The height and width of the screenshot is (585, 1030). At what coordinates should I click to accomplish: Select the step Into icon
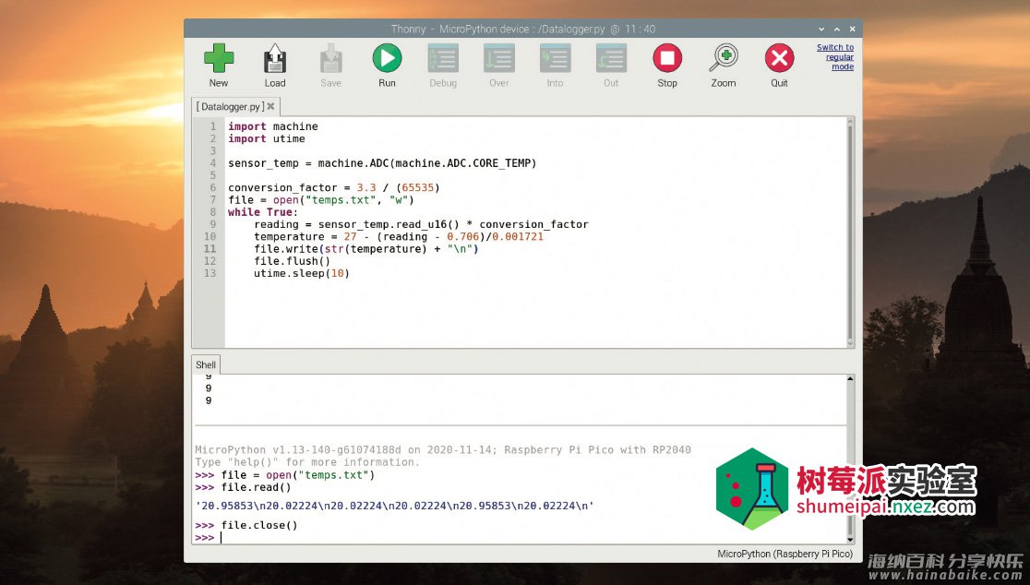tap(555, 65)
